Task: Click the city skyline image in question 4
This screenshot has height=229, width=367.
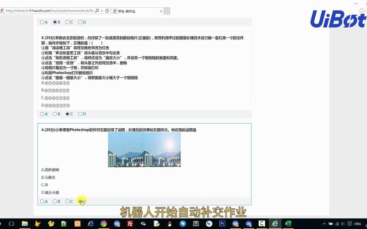Action: tap(144, 150)
